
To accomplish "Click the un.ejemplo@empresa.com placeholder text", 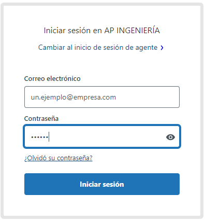I will 74,98.
